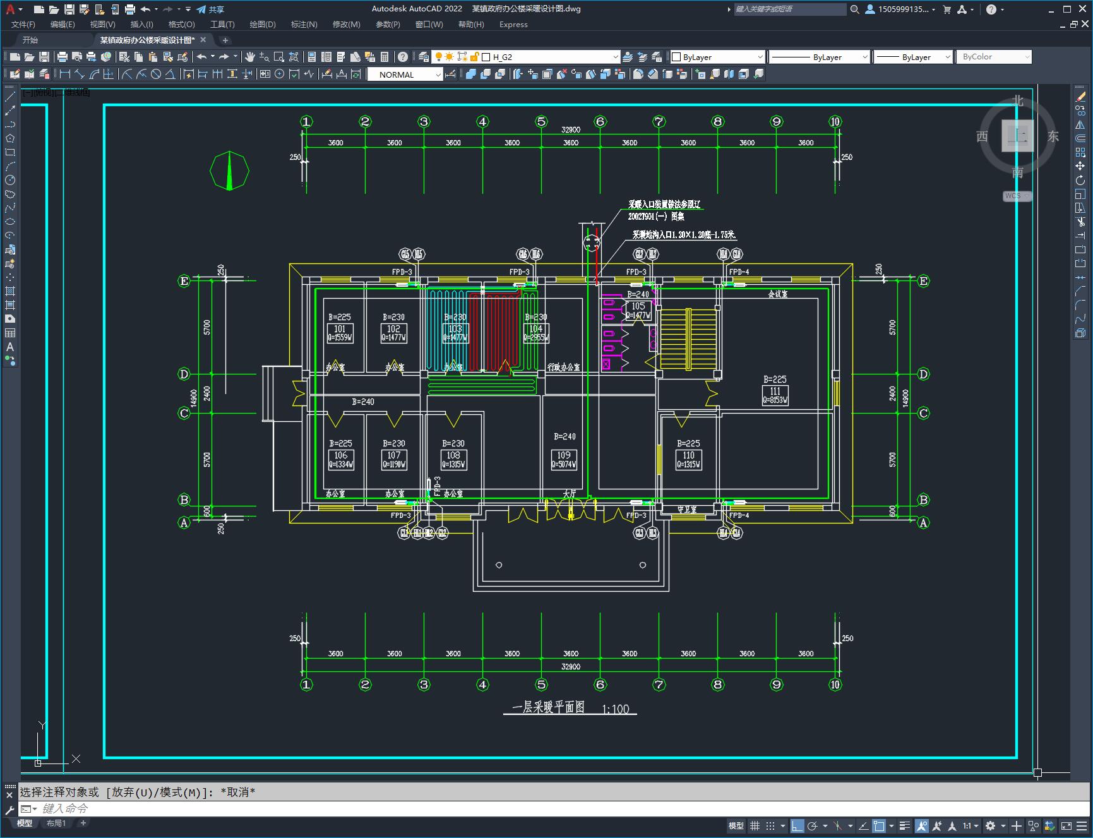Open the 绘图(D) menu
This screenshot has height=838, width=1093.
tap(263, 24)
